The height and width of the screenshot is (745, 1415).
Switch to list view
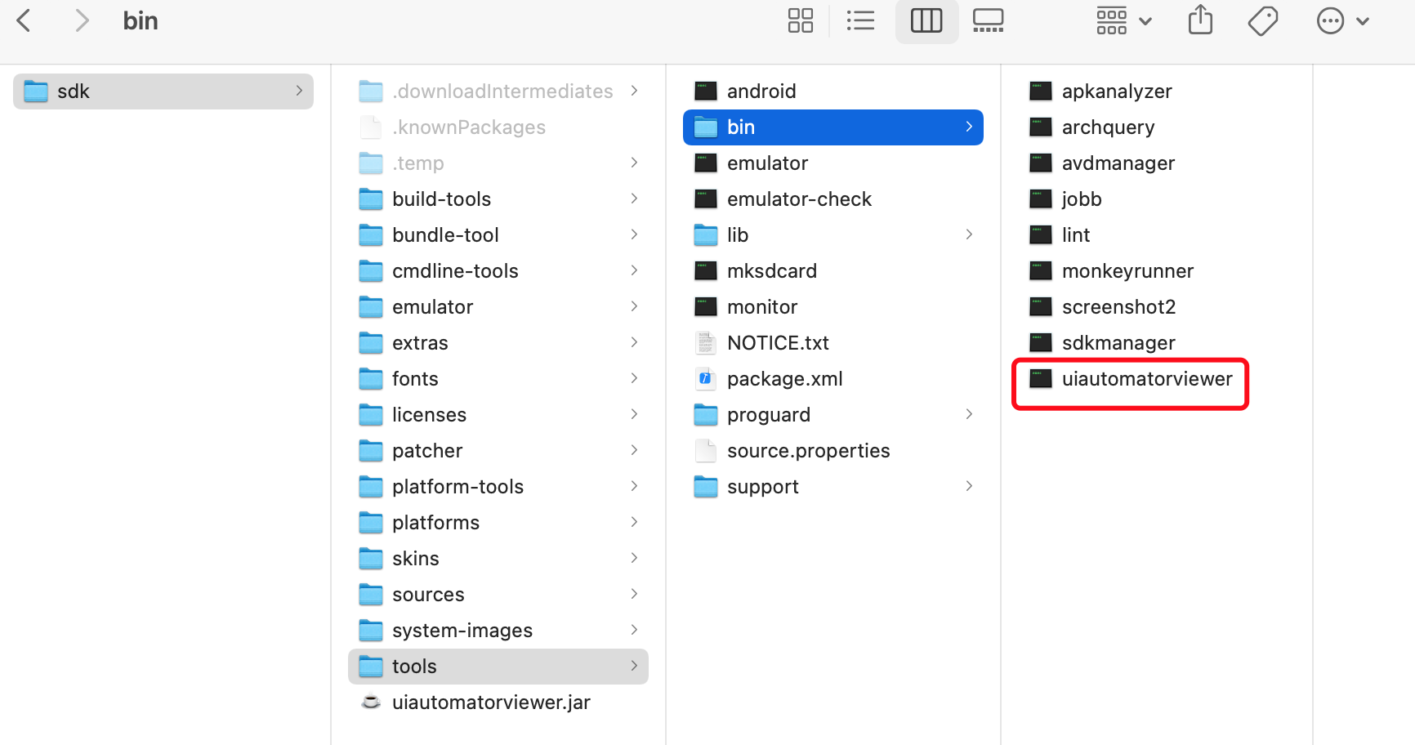[x=860, y=20]
